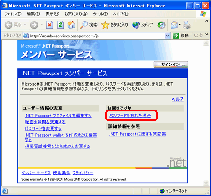This screenshot has height=196, width=211.
Task: Click the リンク links bar label
Action: [198, 36]
